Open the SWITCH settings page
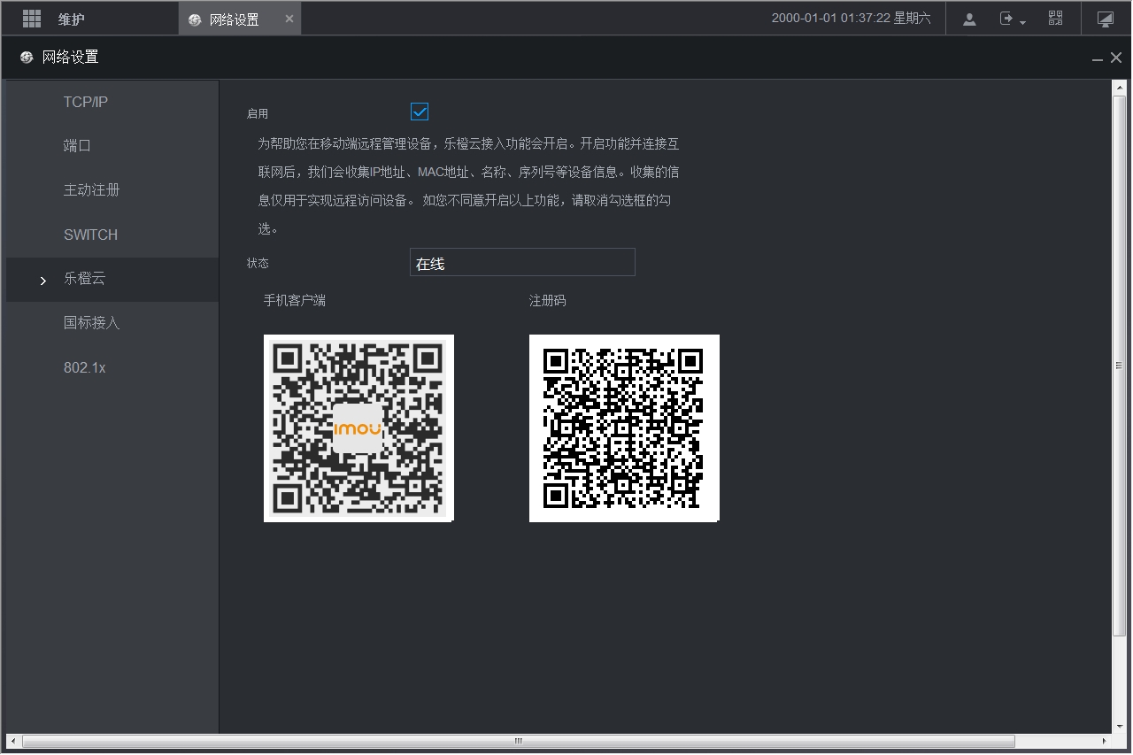1133x755 pixels. 90,235
